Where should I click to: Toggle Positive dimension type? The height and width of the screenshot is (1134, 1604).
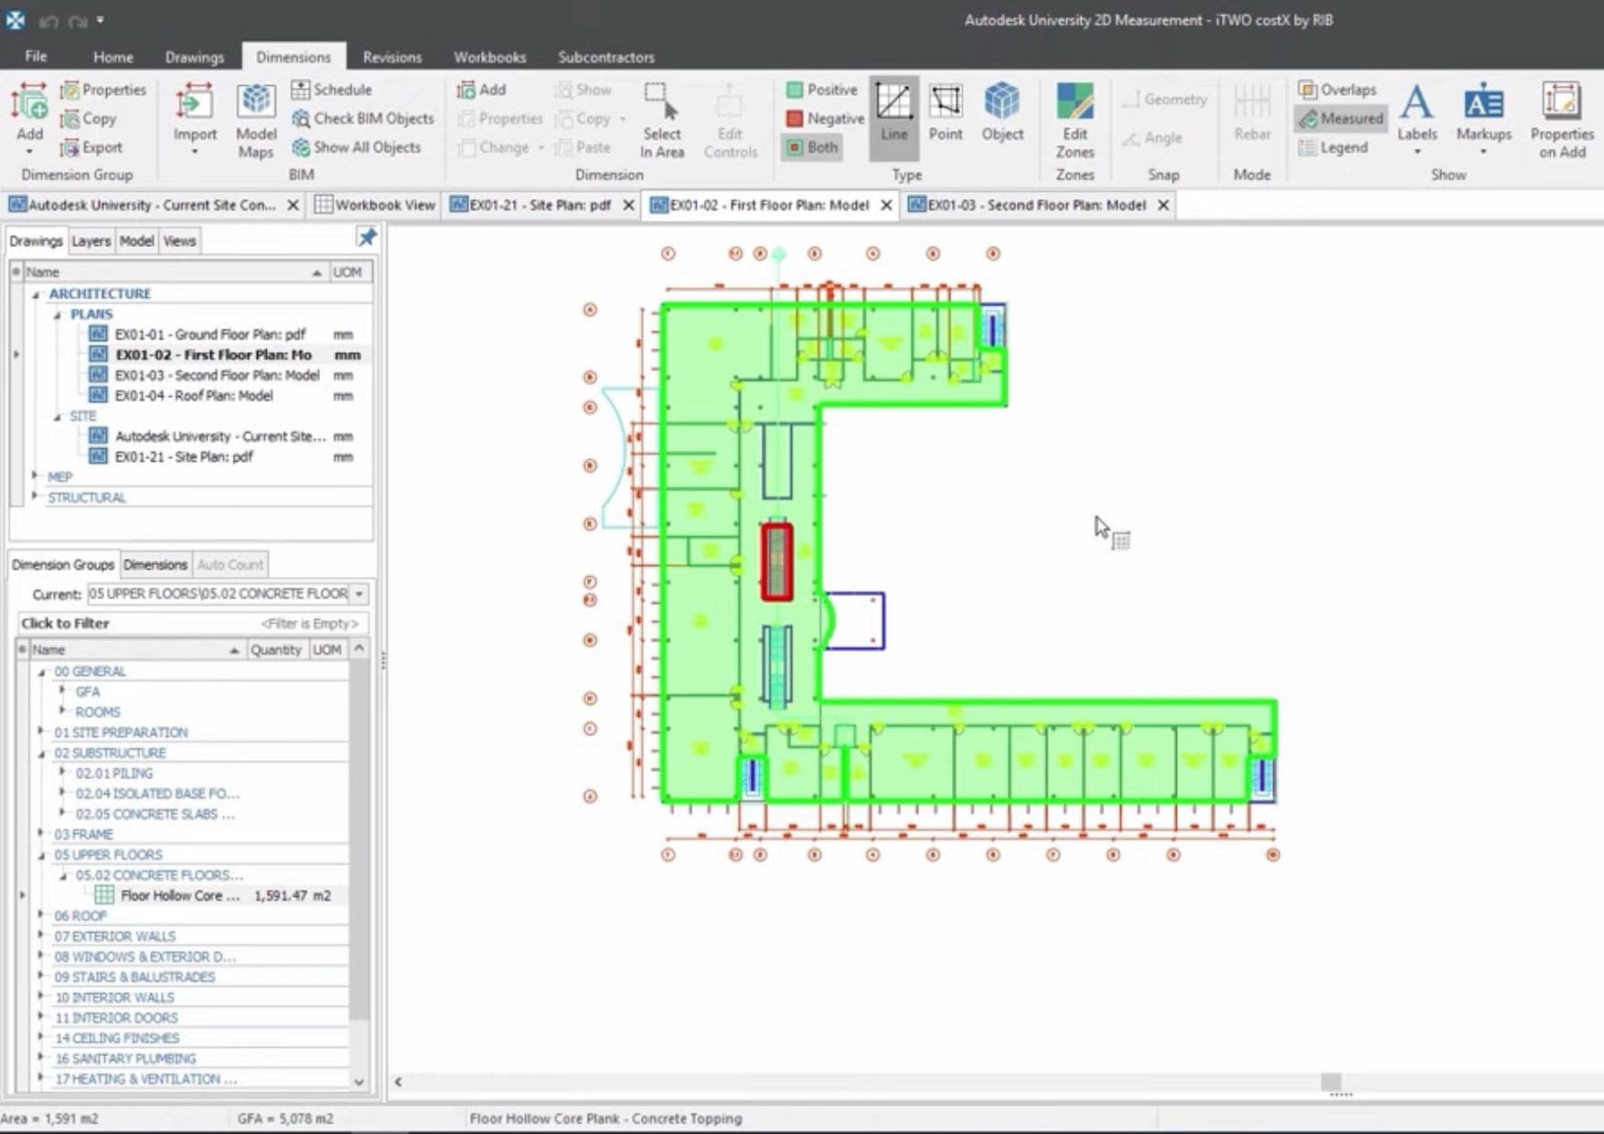(x=822, y=90)
